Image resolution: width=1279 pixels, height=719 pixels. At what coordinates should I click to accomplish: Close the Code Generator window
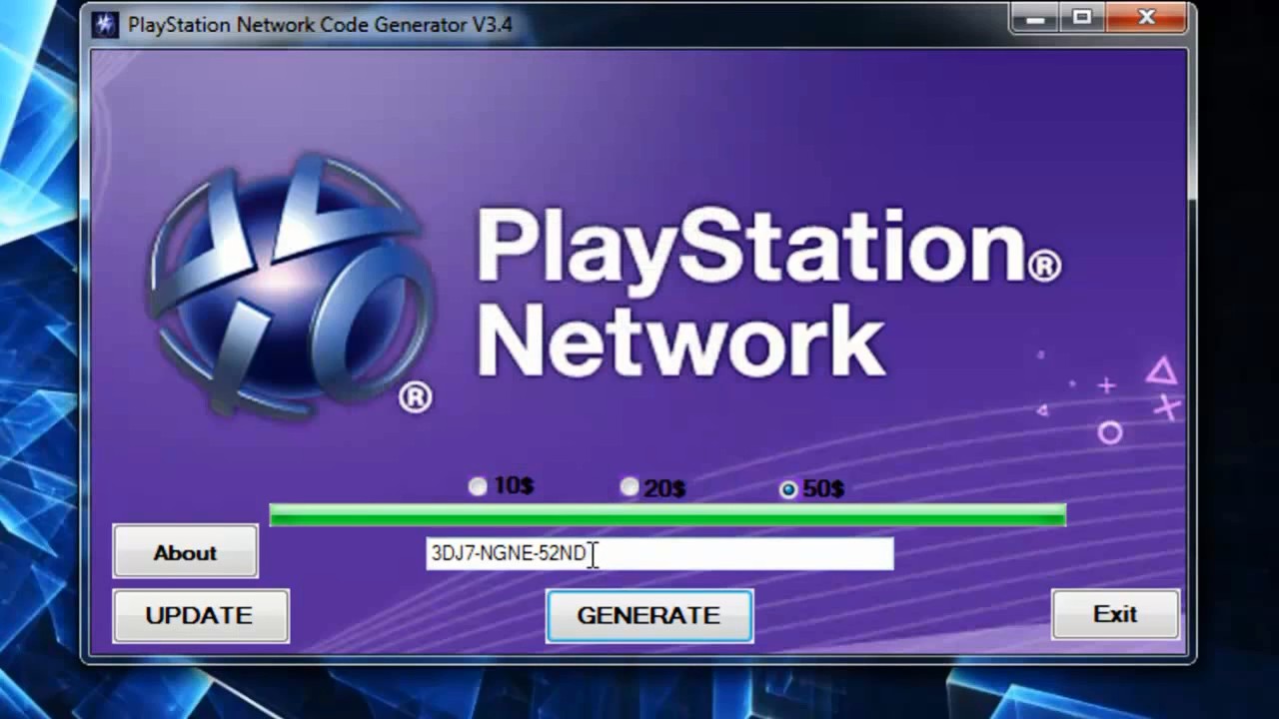1146,18
